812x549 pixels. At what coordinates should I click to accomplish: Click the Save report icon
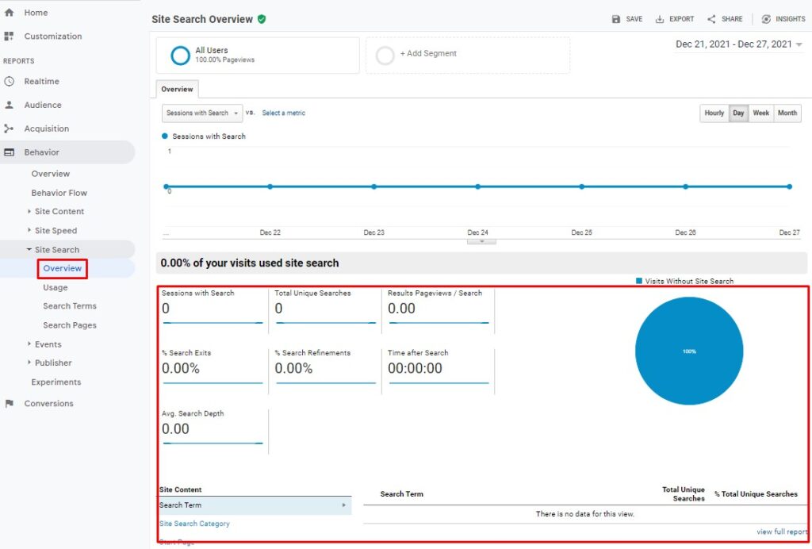(615, 18)
